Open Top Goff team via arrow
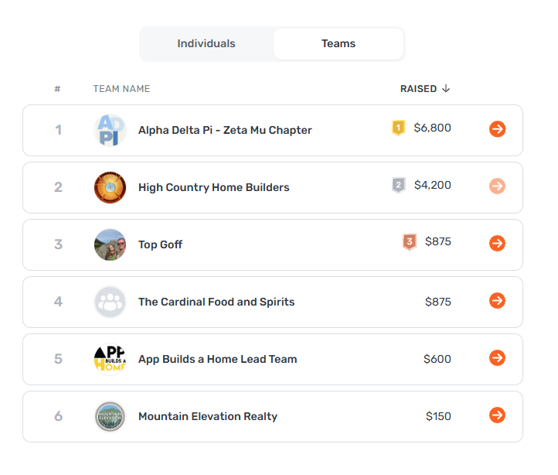 [x=497, y=244]
